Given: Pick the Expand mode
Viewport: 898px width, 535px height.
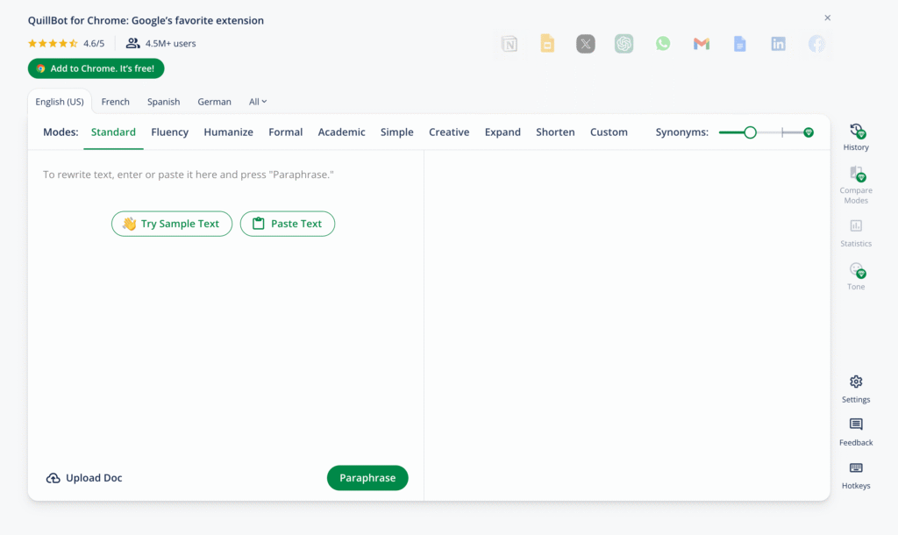Looking at the screenshot, I should tap(502, 132).
